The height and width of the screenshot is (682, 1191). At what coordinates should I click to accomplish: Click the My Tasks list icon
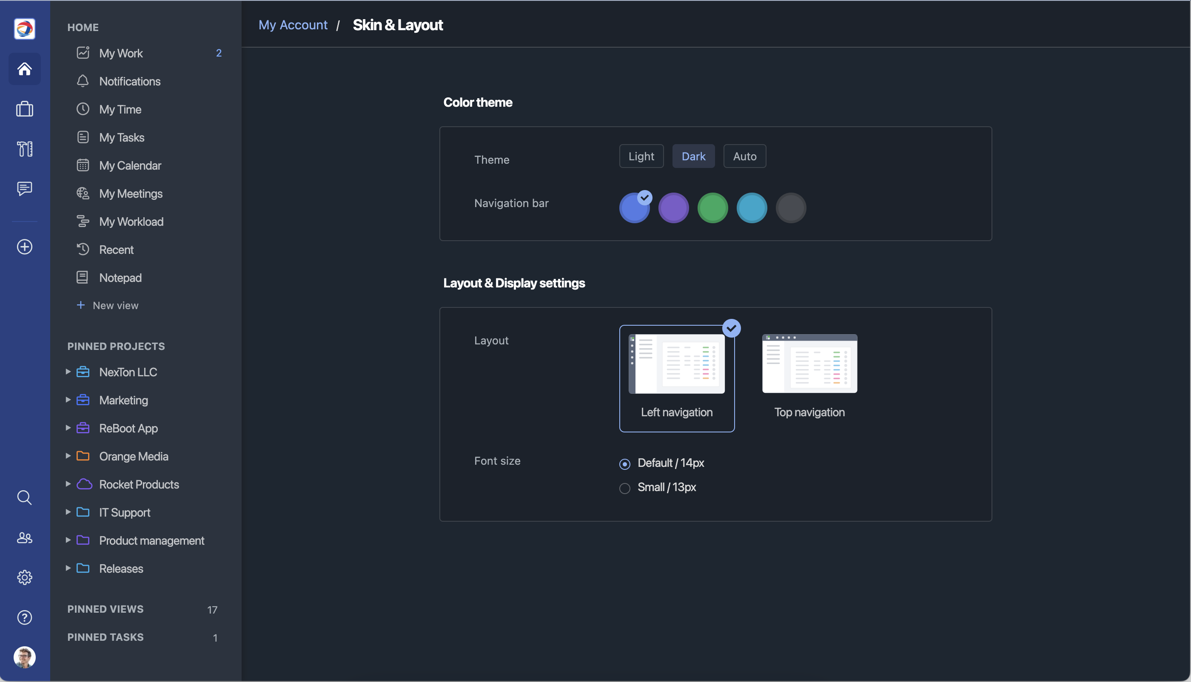[x=83, y=137]
